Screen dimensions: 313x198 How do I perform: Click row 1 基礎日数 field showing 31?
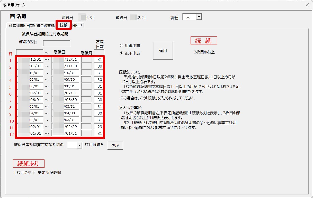[99, 60]
